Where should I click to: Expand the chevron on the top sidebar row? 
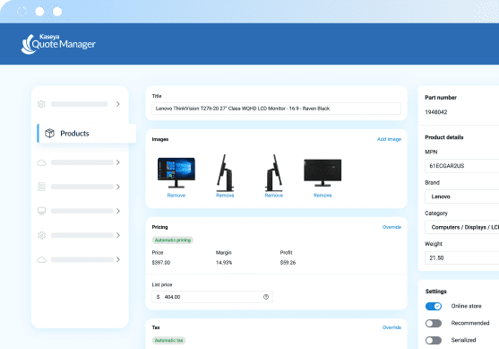(117, 104)
